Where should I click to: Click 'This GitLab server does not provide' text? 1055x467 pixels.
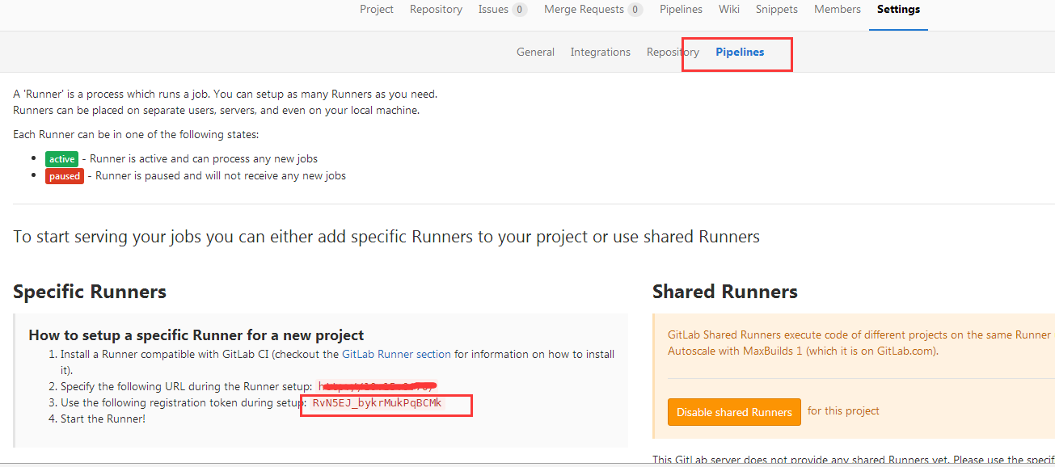click(x=853, y=461)
